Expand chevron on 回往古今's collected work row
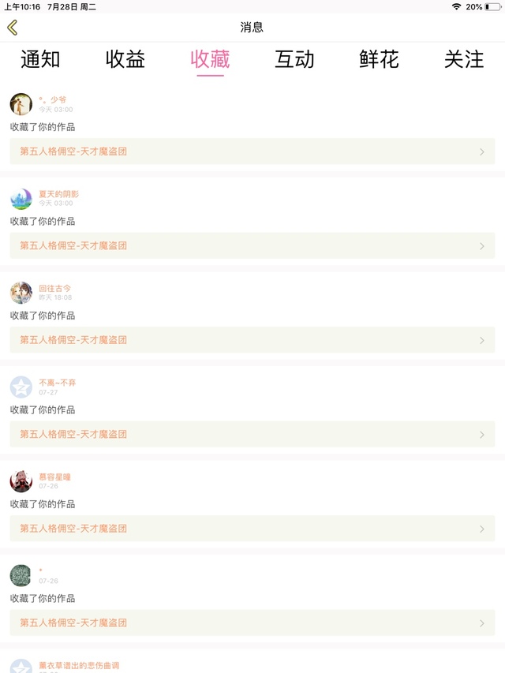 pyautogui.click(x=482, y=340)
